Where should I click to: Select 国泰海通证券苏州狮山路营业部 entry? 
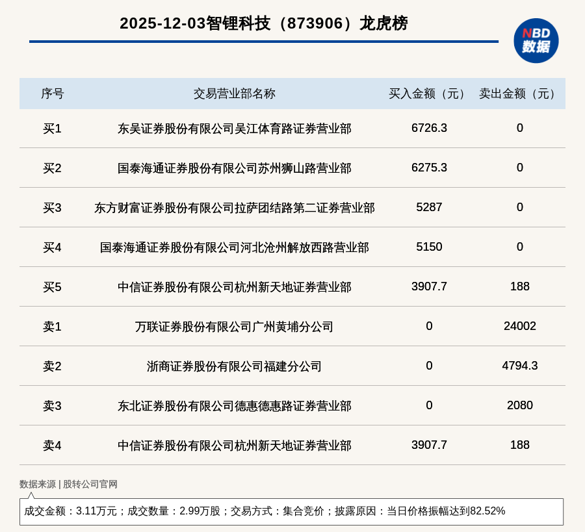coord(234,168)
